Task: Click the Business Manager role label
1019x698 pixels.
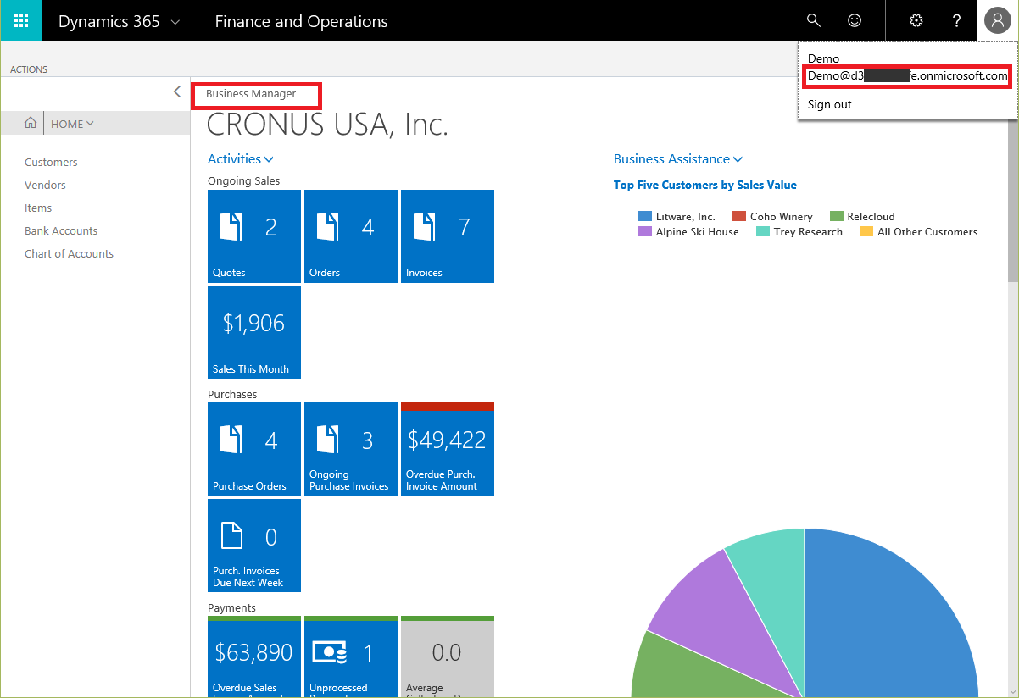Action: tap(251, 94)
